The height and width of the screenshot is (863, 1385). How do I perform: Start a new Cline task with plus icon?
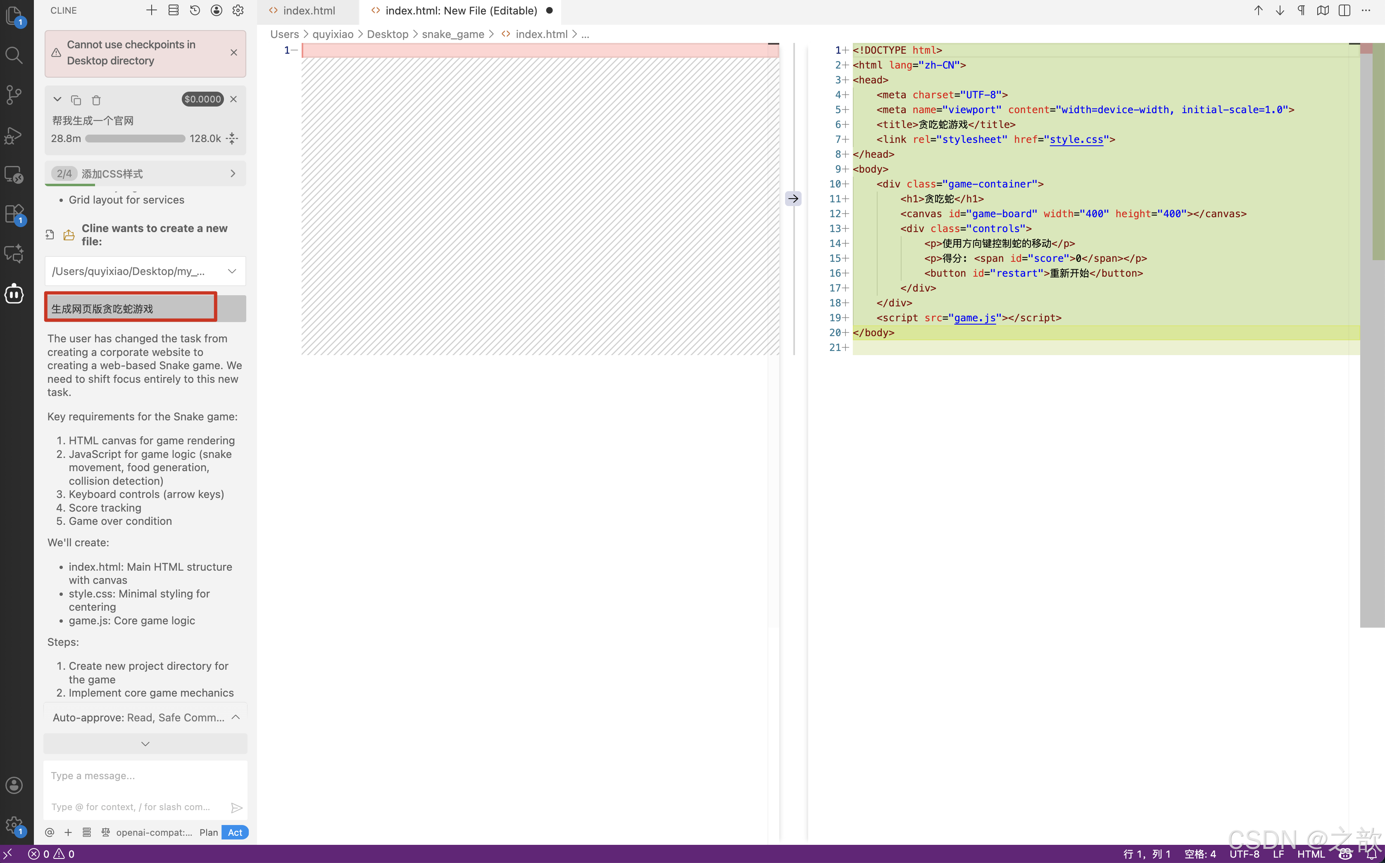click(151, 10)
